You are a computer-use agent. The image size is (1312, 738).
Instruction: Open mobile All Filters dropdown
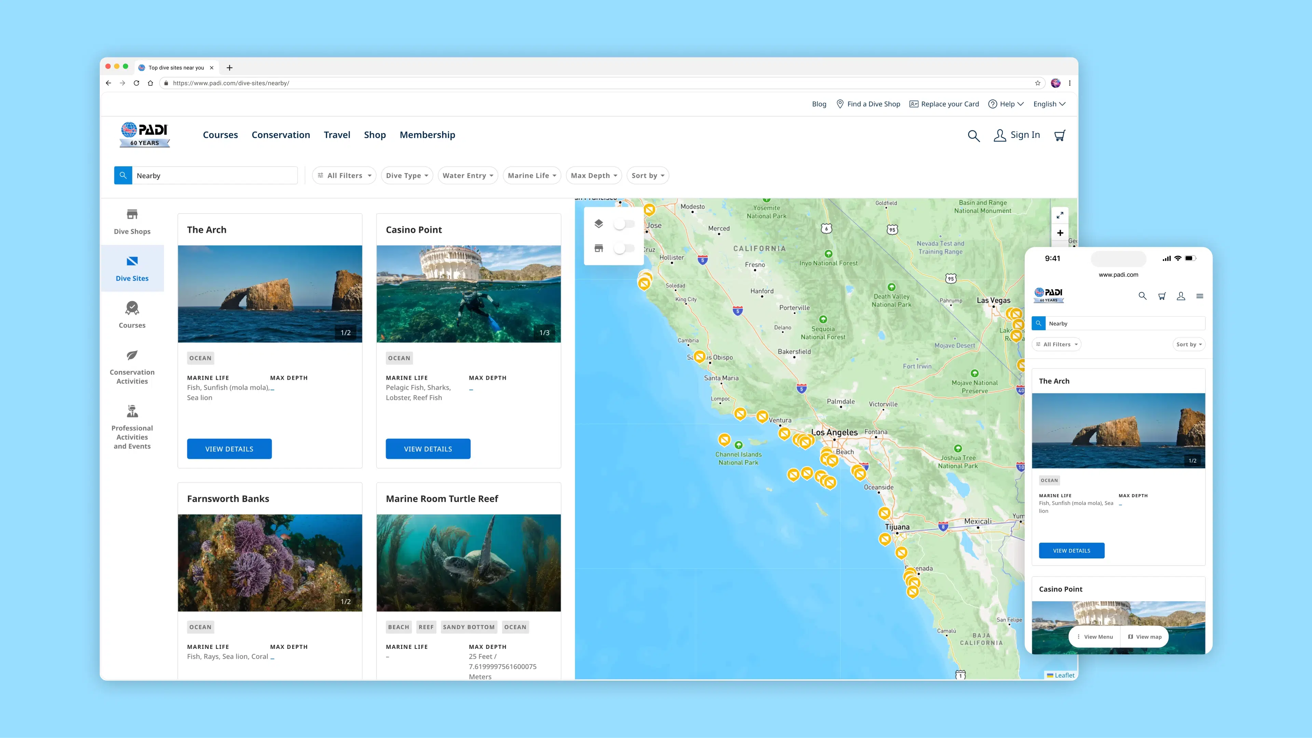[x=1057, y=345]
